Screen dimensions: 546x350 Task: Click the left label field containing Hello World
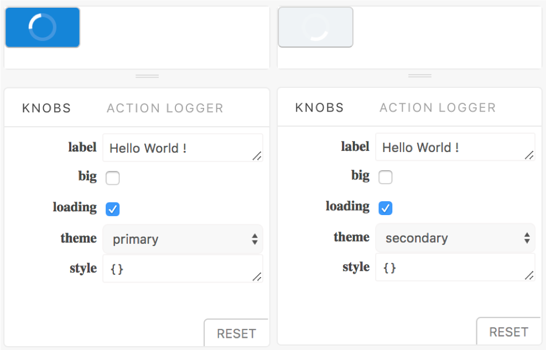click(x=183, y=147)
